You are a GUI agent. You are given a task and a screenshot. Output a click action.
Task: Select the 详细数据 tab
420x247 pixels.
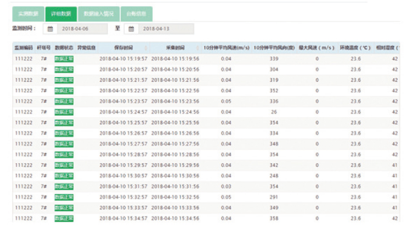point(61,13)
